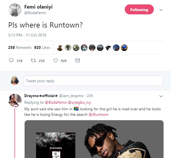The width and height of the screenshot is (171, 158).
Task: Click the reply speech bubble icon
Action: (x=11, y=60)
